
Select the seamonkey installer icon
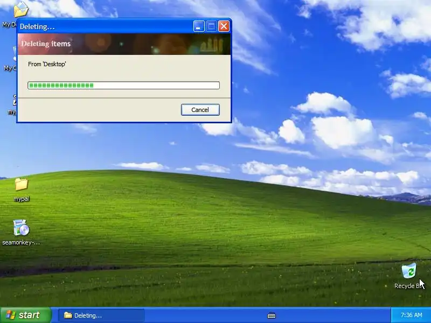21,227
